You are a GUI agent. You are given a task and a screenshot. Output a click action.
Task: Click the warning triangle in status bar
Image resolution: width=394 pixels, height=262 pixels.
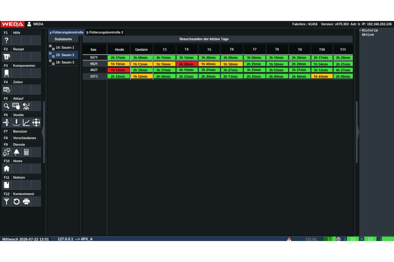click(289, 239)
